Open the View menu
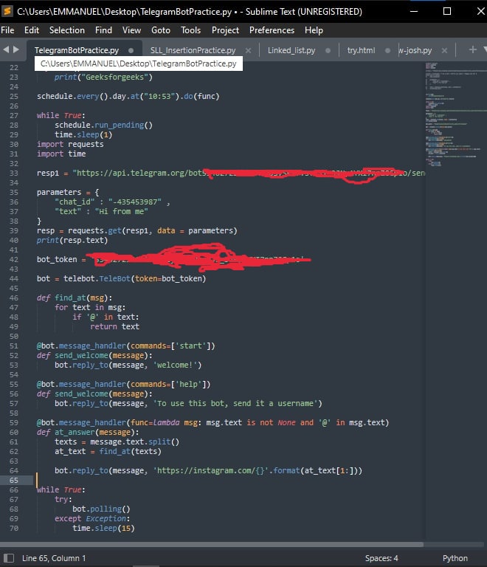 tap(131, 30)
